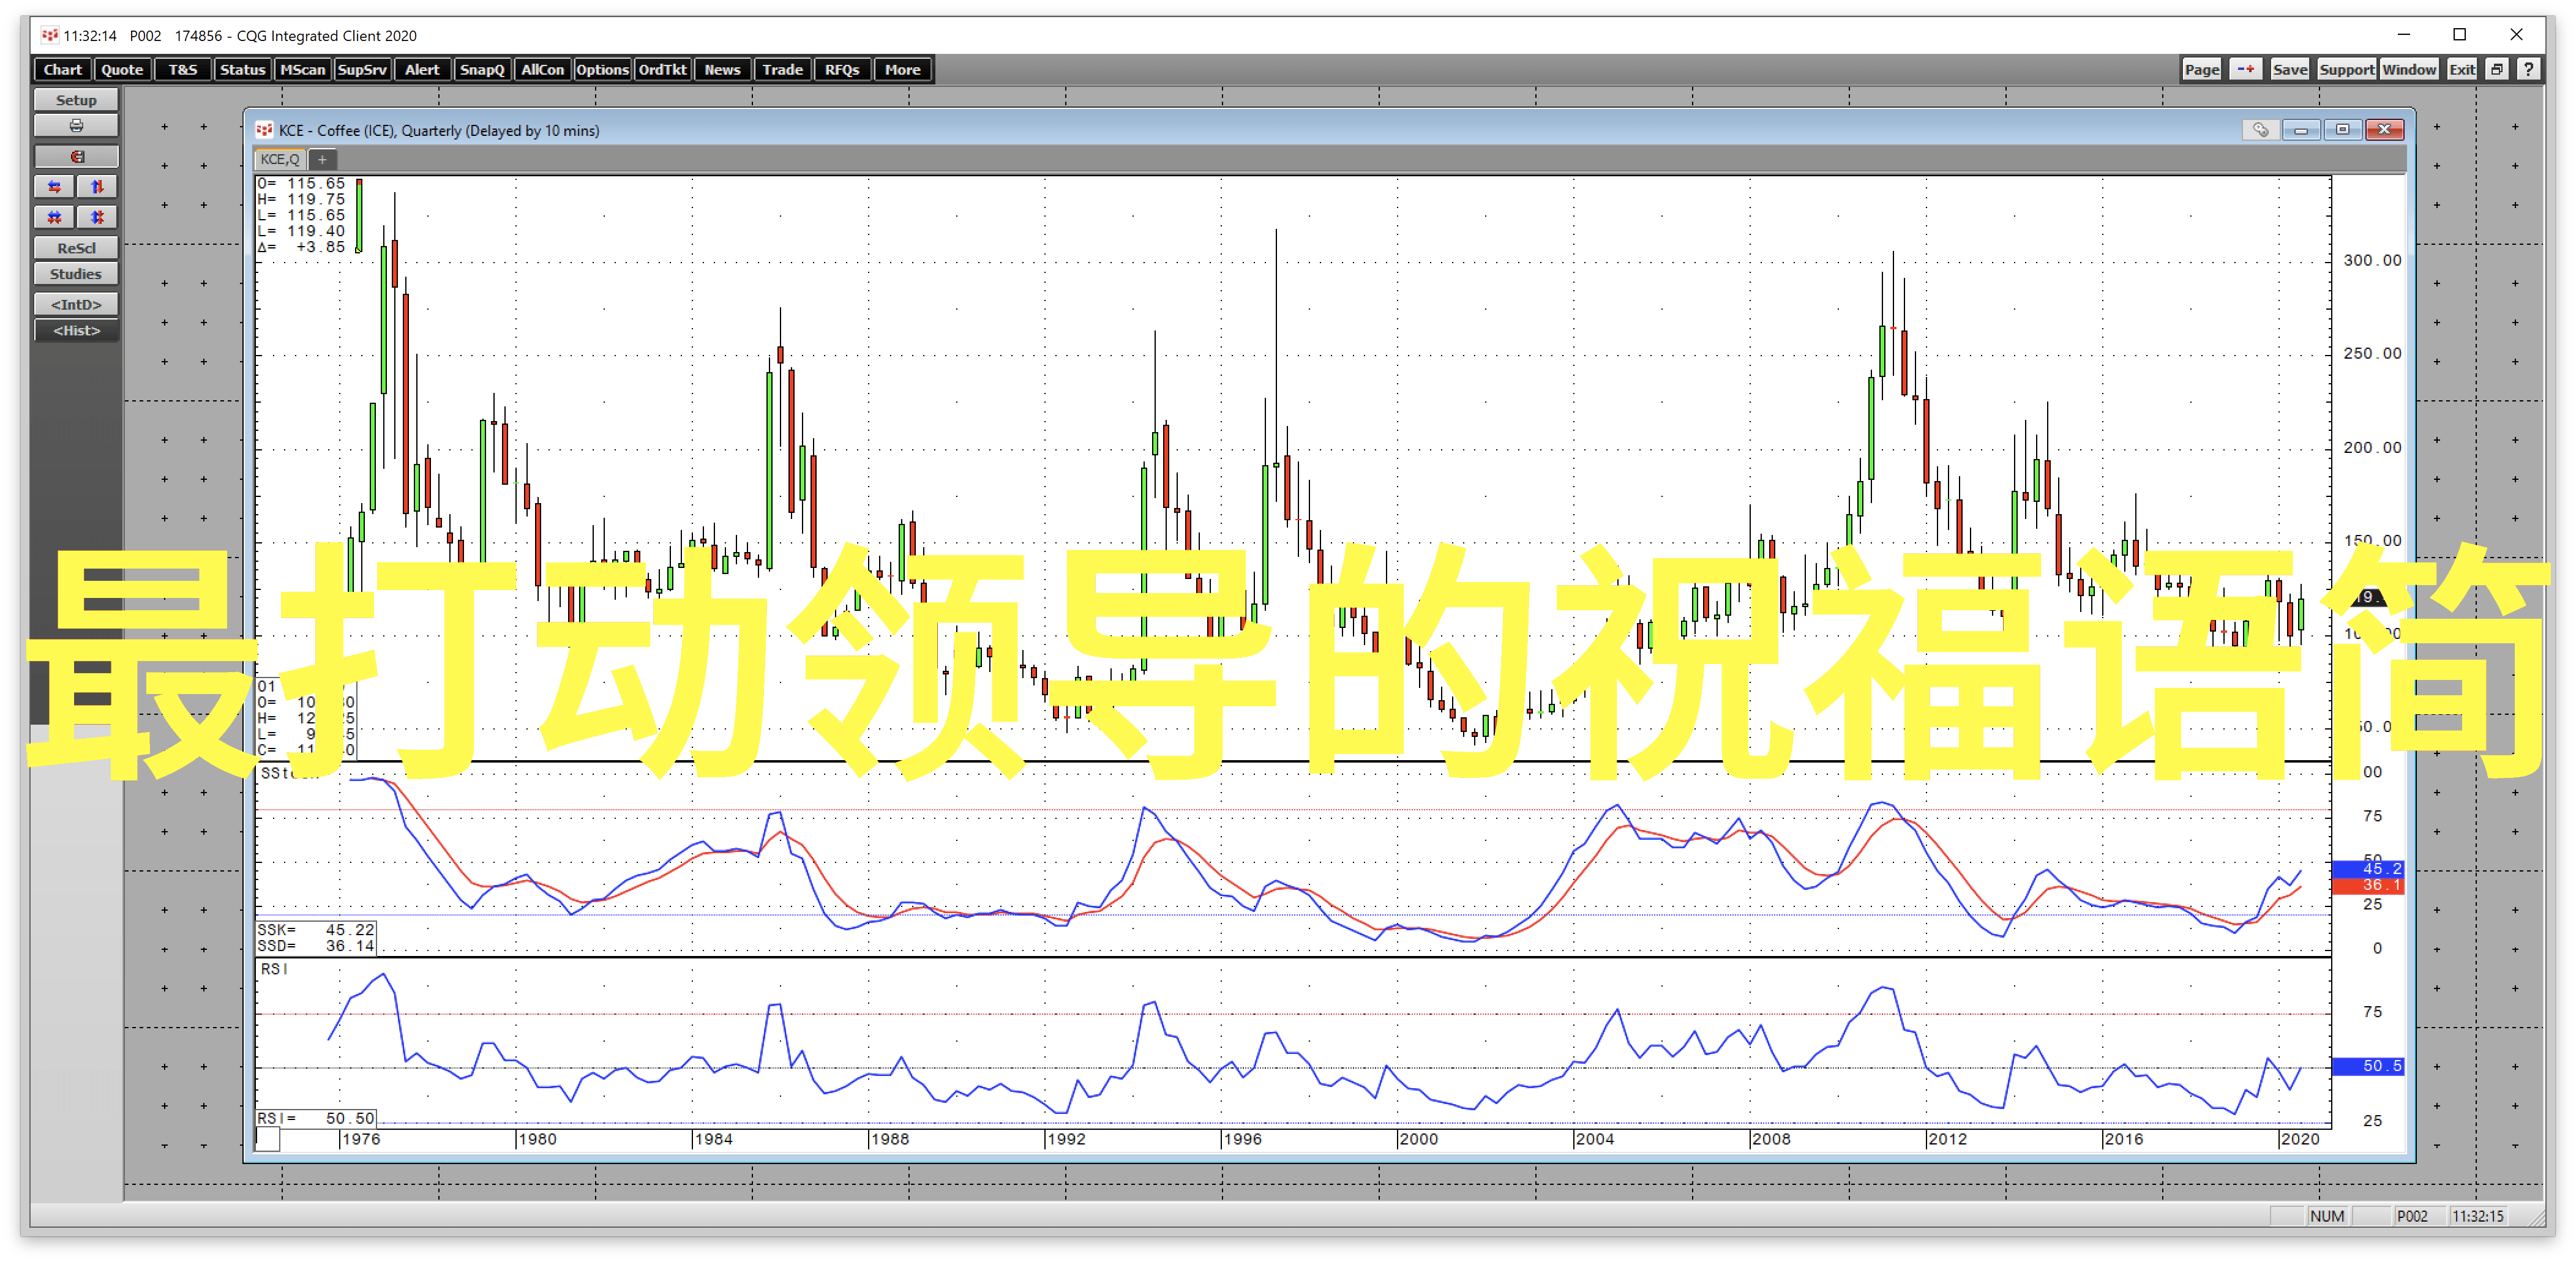This screenshot has width=2576, height=1262.
Task: Click the 2000 label on the time axis
Action: [x=1419, y=1139]
